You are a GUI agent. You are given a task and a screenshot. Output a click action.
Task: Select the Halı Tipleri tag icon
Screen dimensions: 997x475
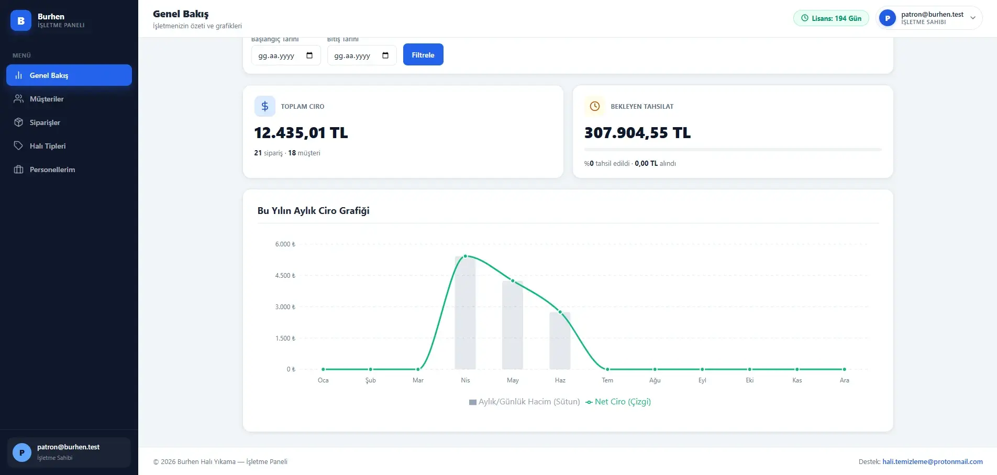tap(19, 146)
